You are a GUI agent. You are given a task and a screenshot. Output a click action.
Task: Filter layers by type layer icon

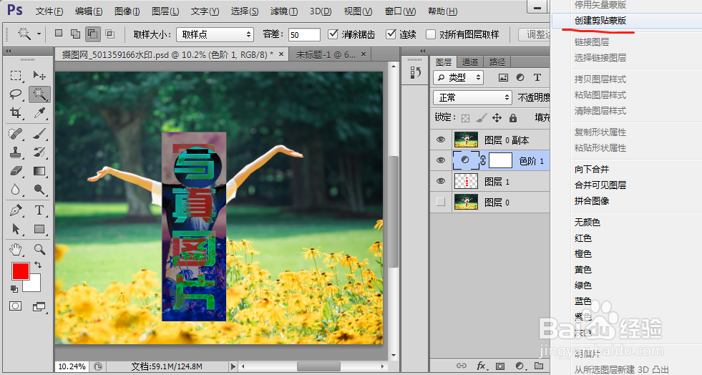(x=537, y=77)
